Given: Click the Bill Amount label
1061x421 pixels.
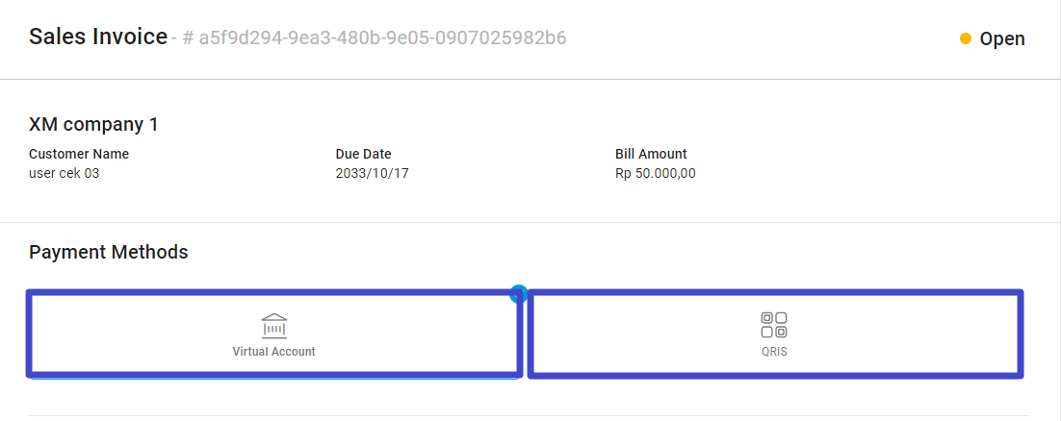Looking at the screenshot, I should tap(651, 154).
